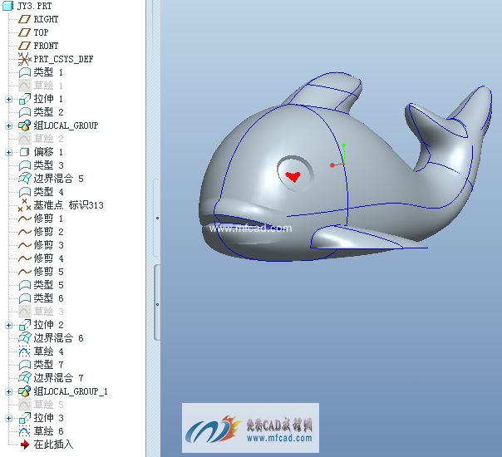Select the JY3.PRT root part icon
Screen dimensions: 502x457
[x=7, y=6]
